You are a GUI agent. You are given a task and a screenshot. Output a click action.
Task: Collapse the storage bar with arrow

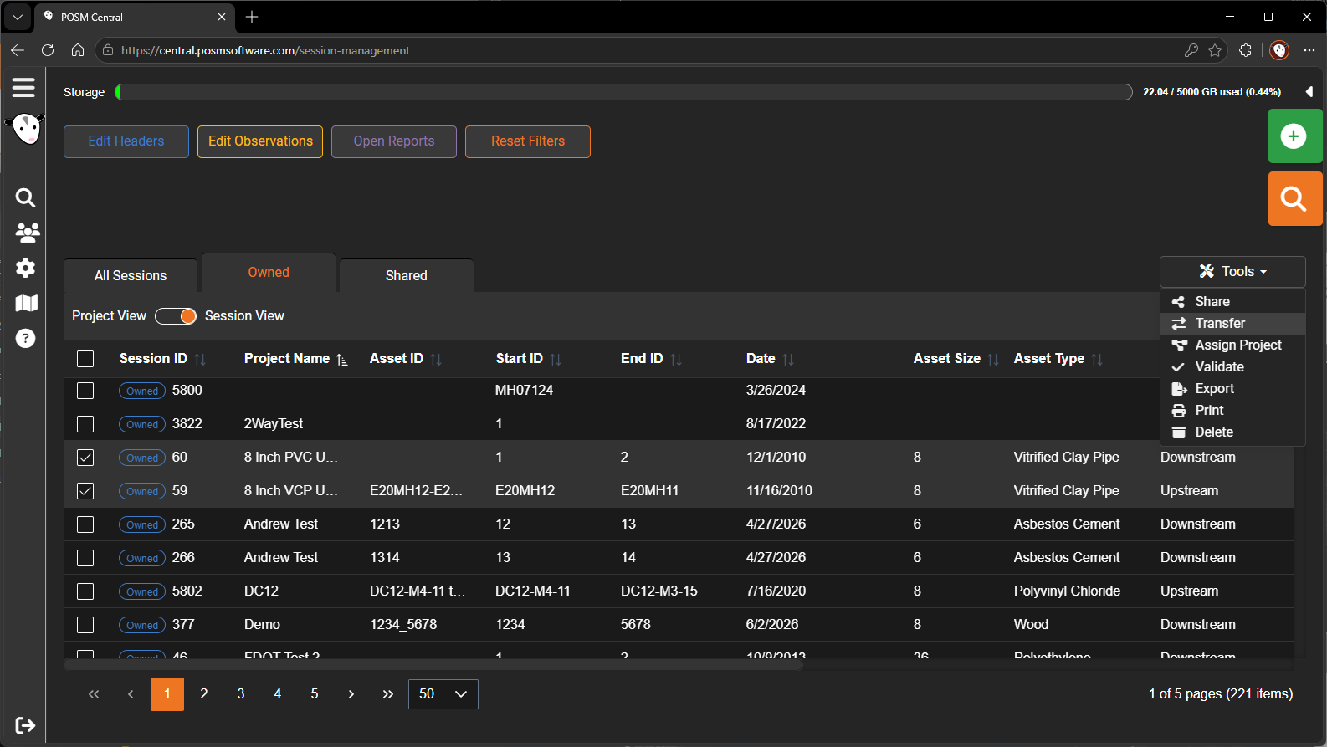click(1309, 92)
